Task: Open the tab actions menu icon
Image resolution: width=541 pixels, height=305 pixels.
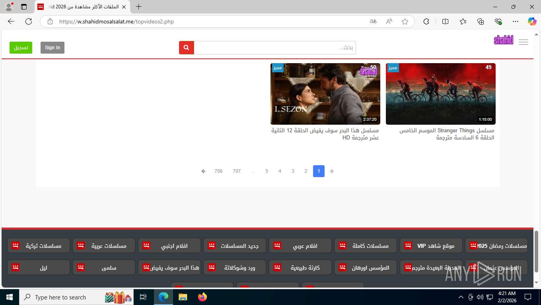Action: point(24,7)
